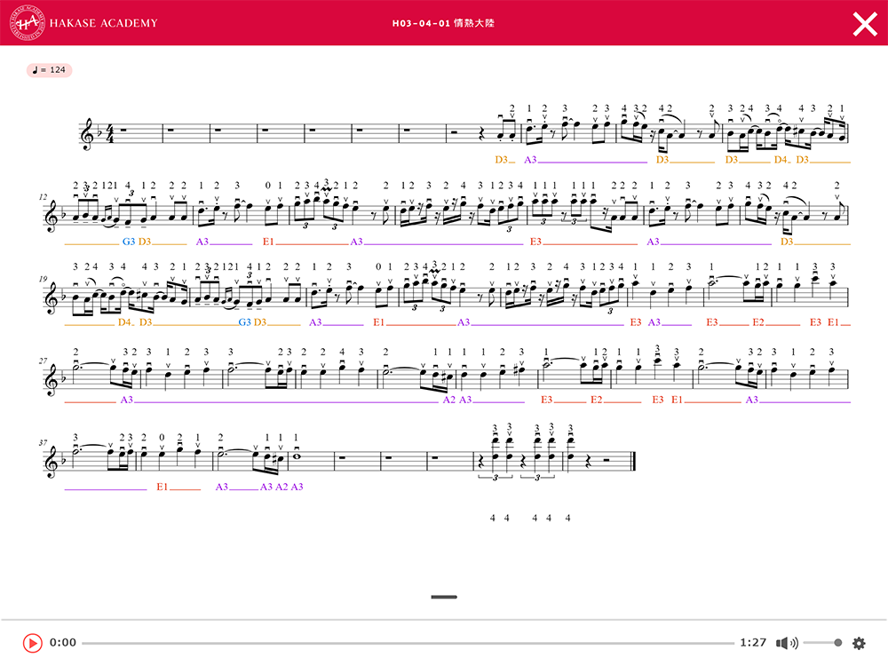This screenshot has height=666, width=888.
Task: Click the H03-04-01 情熱大陸 title
Action: pos(443,23)
